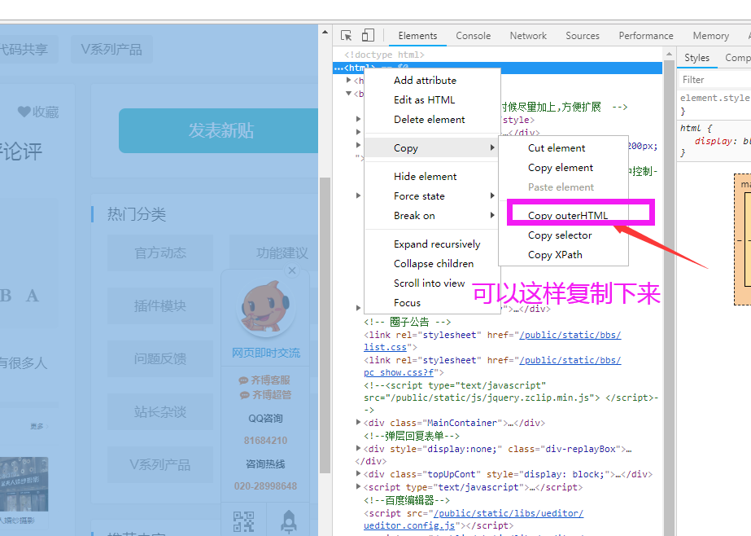The width and height of the screenshot is (751, 536).
Task: Switch to the Console tab
Action: (x=473, y=36)
